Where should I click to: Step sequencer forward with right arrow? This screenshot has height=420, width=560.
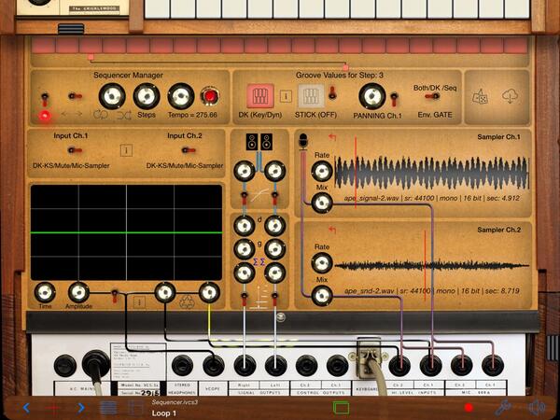click(x=79, y=114)
